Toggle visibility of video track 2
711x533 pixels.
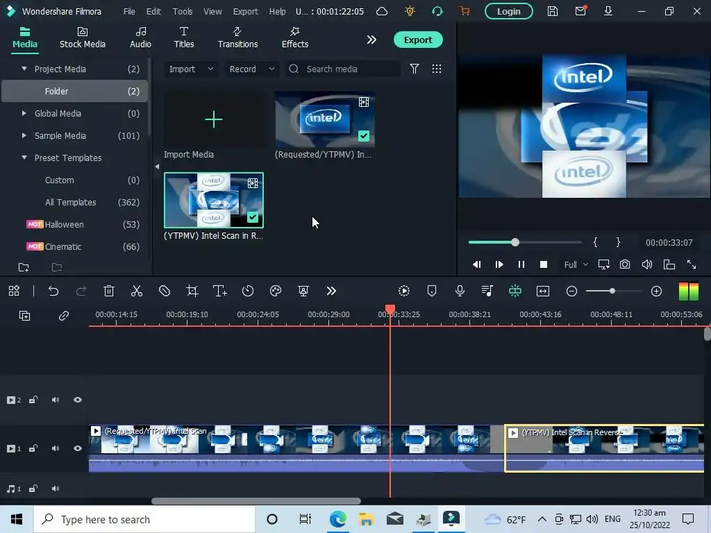pyautogui.click(x=78, y=400)
